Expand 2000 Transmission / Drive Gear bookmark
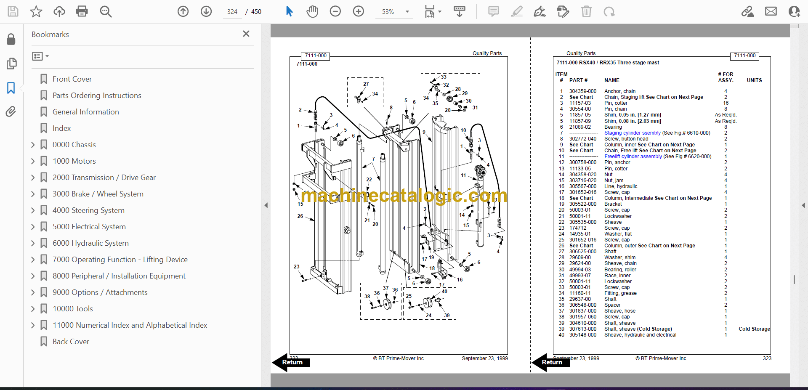The width and height of the screenshot is (808, 390). pos(33,178)
